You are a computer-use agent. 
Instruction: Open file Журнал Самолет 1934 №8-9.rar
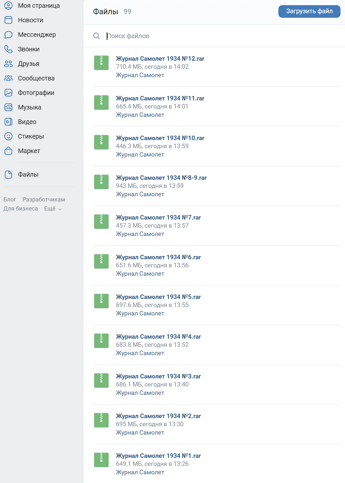click(161, 178)
